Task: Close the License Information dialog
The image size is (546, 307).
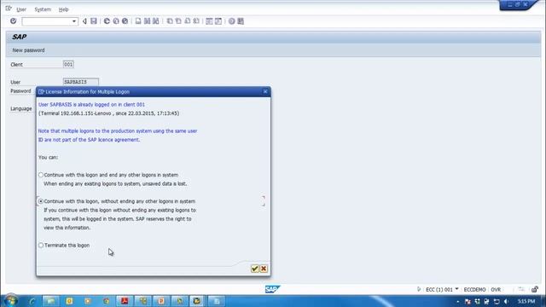Action: click(x=265, y=91)
